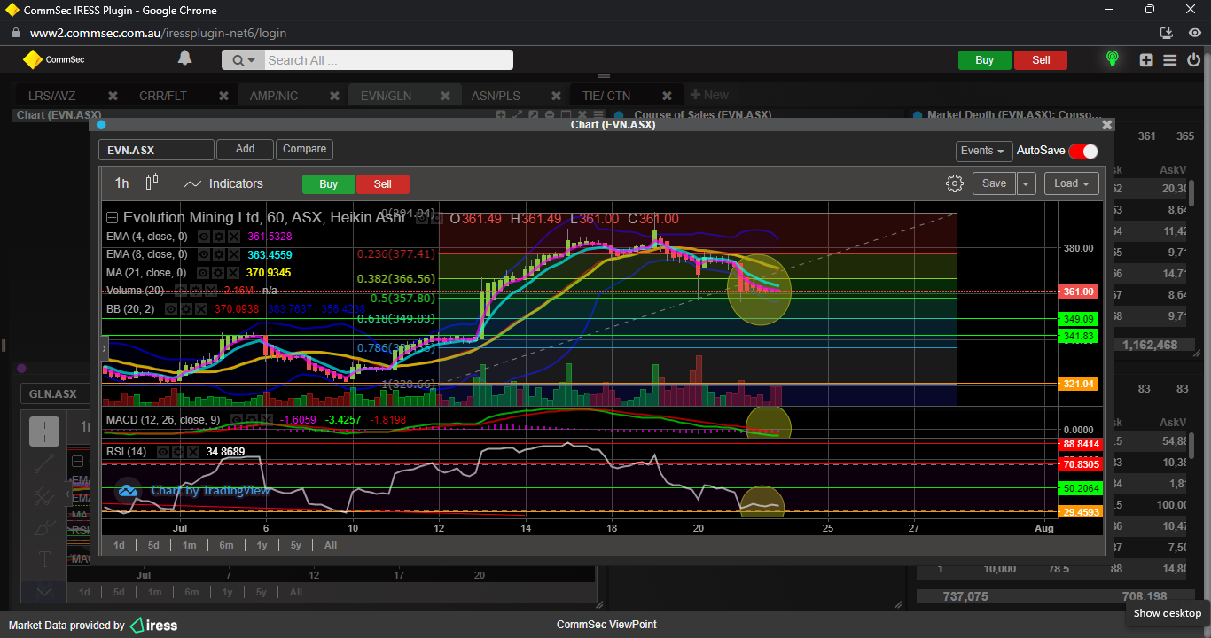Select pitchfork tool in GLN chart
The image size is (1211, 638).
tap(44, 496)
